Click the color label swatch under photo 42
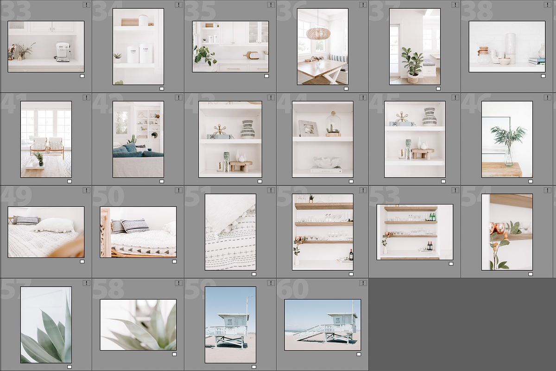Image resolution: width=556 pixels, height=371 pixels. click(162, 181)
